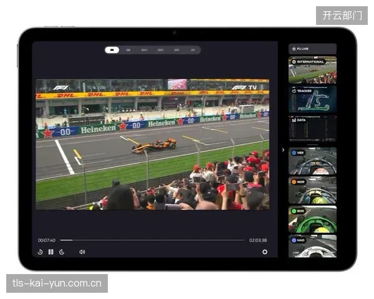The height and width of the screenshot is (299, 374).
Task: Select the BOR onboard camera feed
Action: coord(312,219)
